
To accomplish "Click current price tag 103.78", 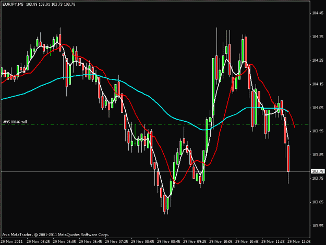I will (x=318, y=171).
